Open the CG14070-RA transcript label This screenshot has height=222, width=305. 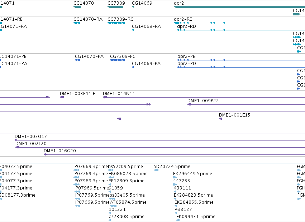88,19
